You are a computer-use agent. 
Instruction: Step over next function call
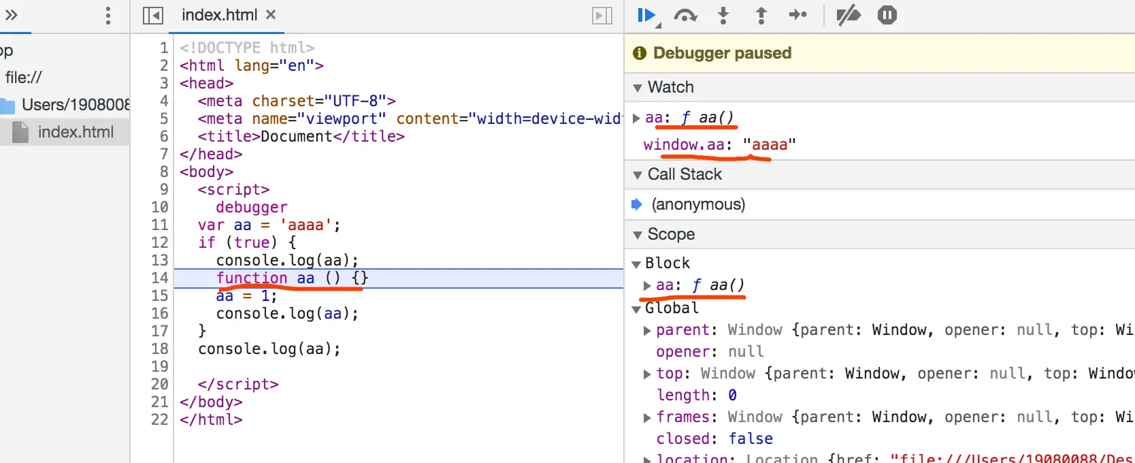click(685, 15)
